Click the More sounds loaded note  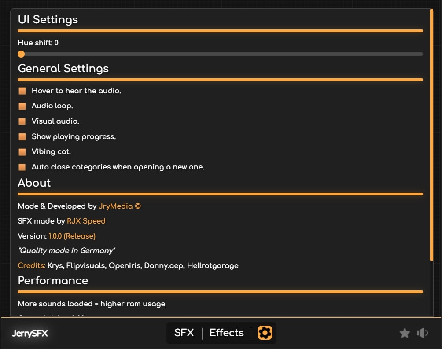point(92,304)
